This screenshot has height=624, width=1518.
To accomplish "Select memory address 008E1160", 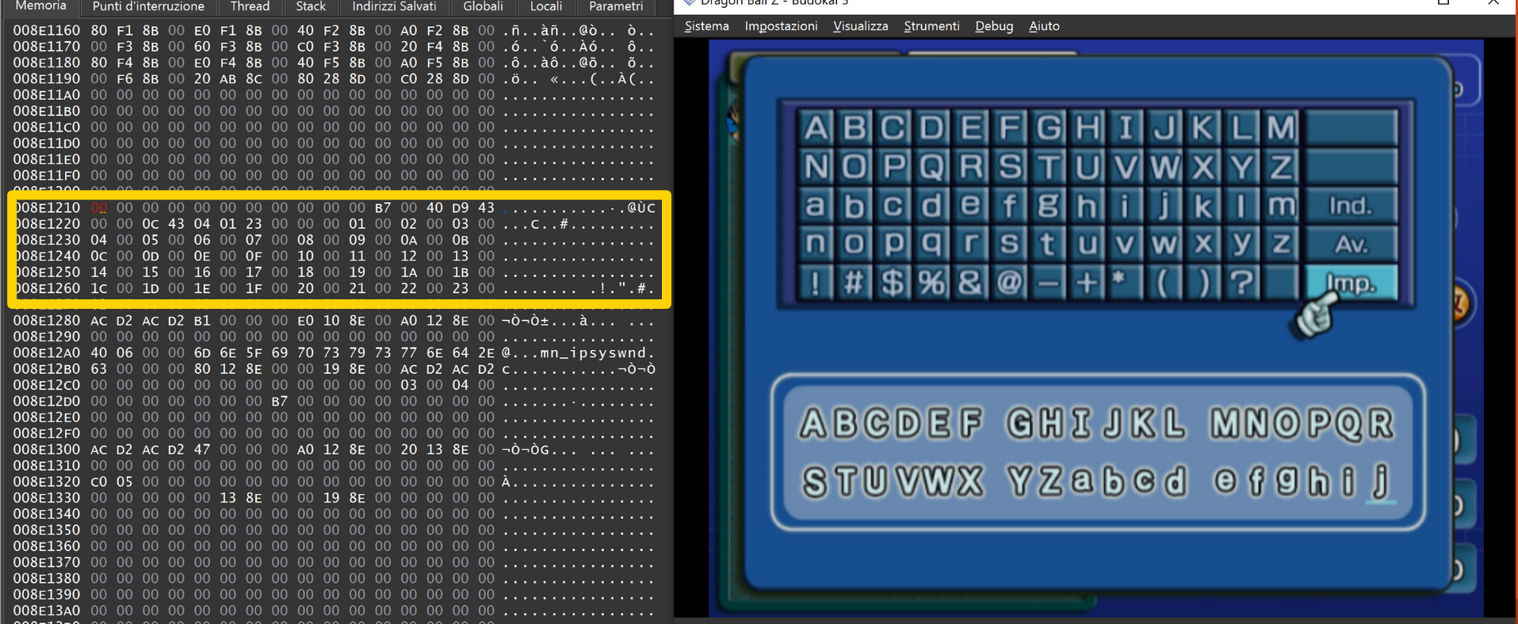I will [x=46, y=31].
